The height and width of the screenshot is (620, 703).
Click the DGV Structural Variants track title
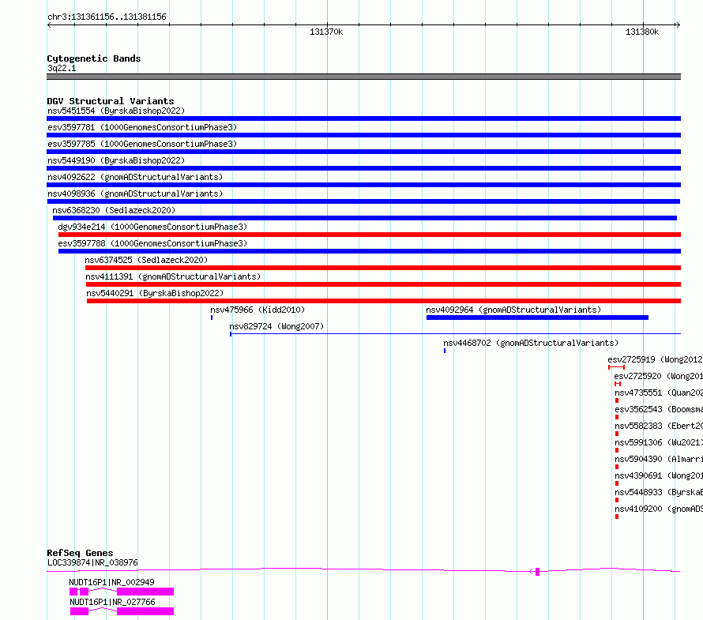111,101
